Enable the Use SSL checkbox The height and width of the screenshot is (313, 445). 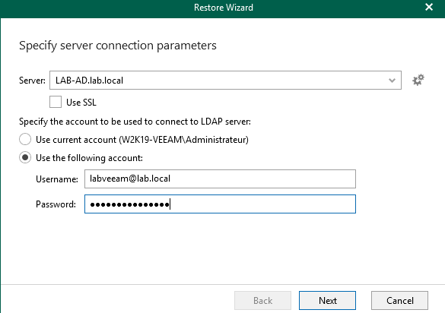click(x=56, y=102)
